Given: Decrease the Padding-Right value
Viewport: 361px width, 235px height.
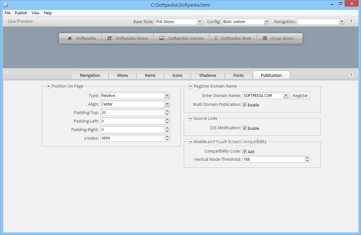Looking at the screenshot, I should pyautogui.click(x=167, y=131).
